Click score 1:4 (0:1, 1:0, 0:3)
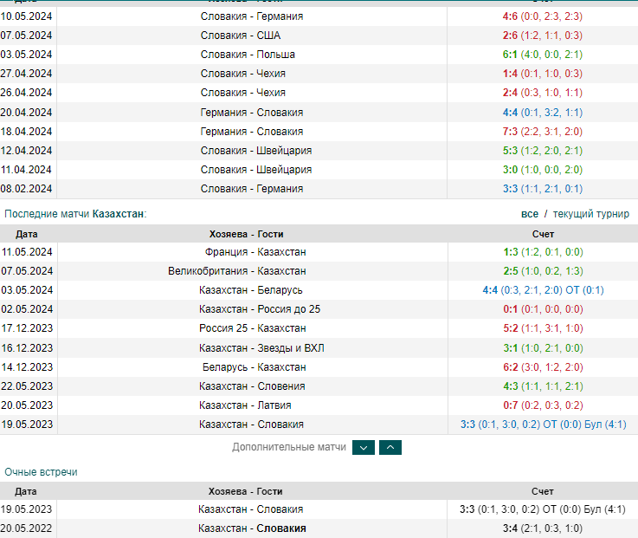 pyautogui.click(x=543, y=74)
